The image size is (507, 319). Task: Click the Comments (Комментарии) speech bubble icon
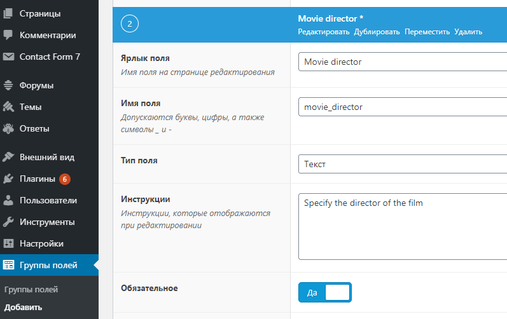(x=8, y=35)
